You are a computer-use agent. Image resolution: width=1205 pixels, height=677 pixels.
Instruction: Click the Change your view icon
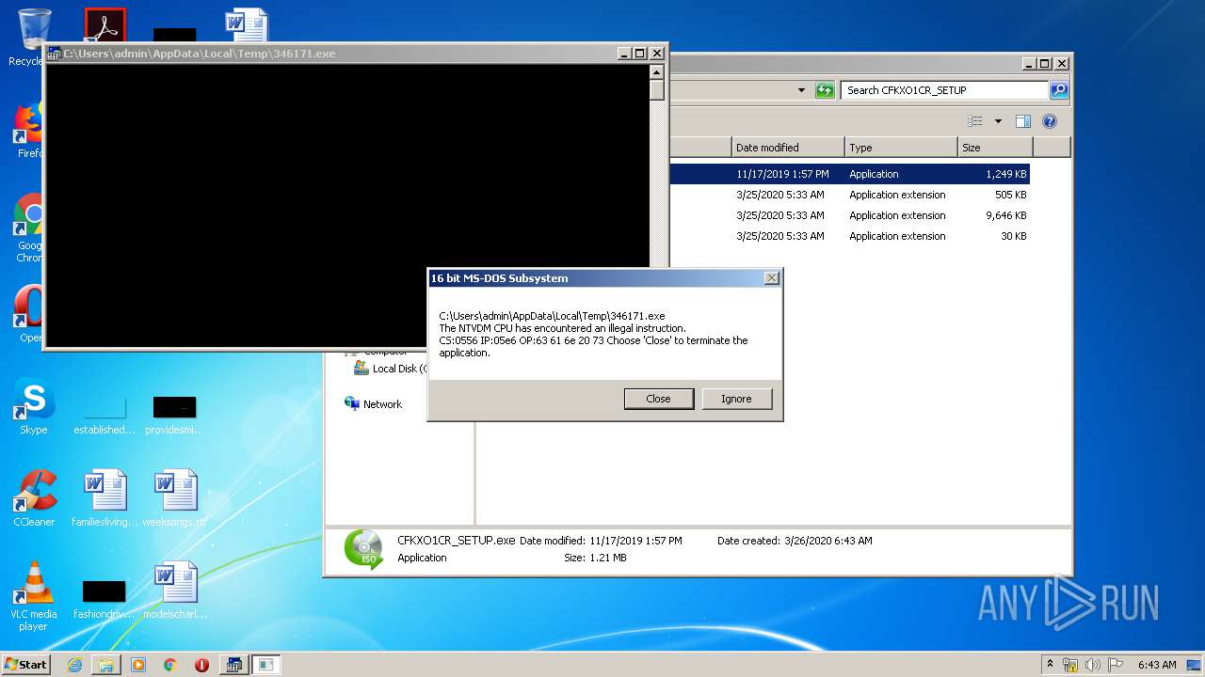(975, 121)
